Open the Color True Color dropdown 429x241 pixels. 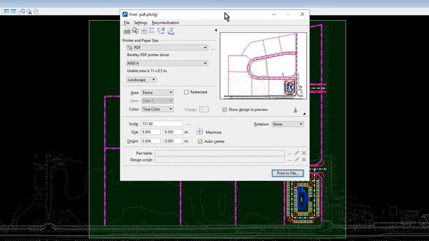click(158, 109)
